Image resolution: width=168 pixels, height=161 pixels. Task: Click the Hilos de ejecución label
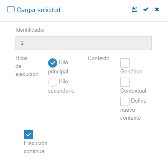pyautogui.click(x=27, y=66)
